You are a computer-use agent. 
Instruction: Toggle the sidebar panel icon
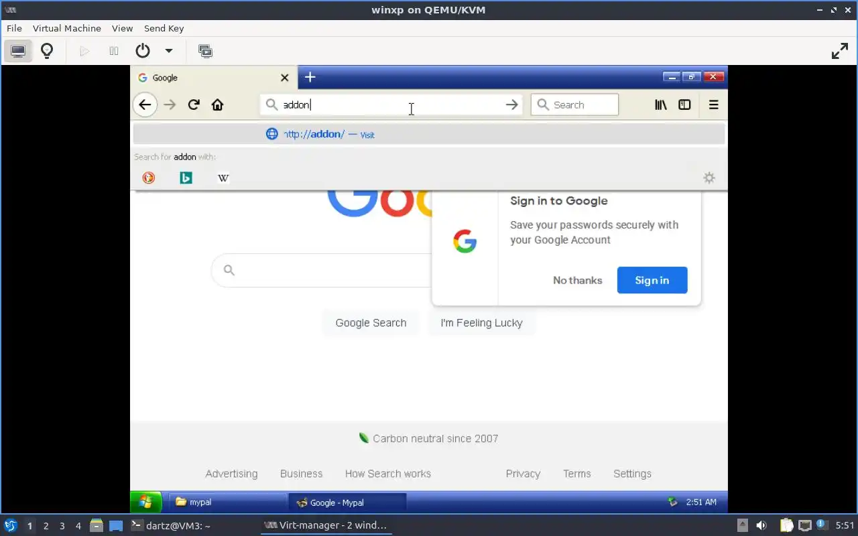[684, 105]
